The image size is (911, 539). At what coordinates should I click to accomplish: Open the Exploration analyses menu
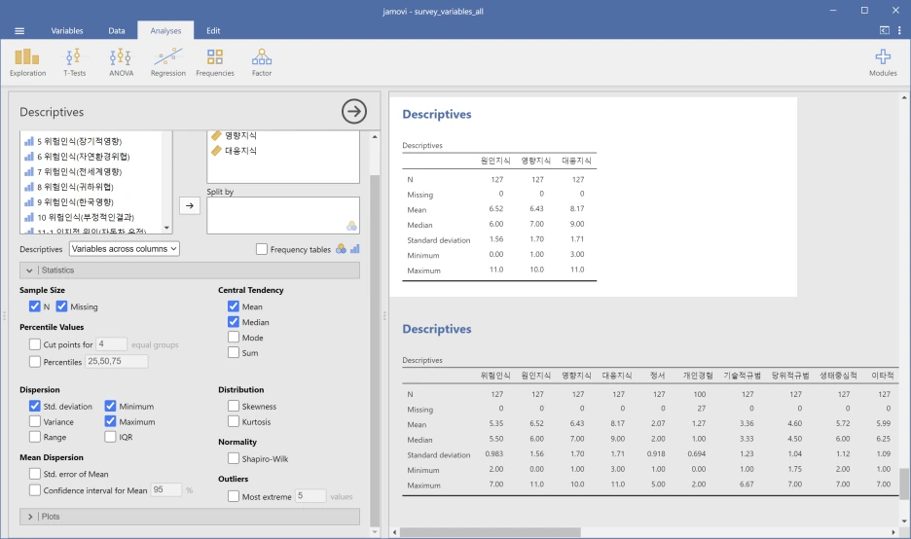click(x=27, y=62)
